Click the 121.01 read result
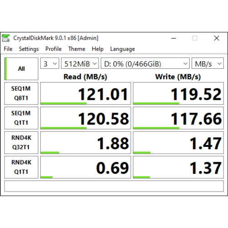 [x=86, y=93]
